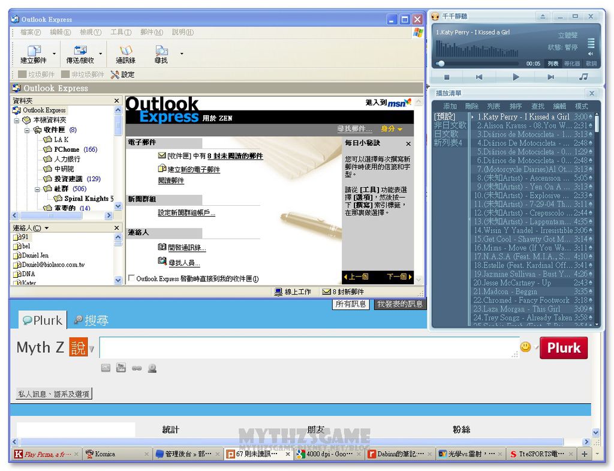Screen dimensions: 614x471
Task: Click the 尋找人員 find people icon
Action: point(162,261)
